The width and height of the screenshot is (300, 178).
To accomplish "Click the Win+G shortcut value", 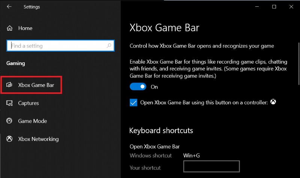I will coord(192,156).
